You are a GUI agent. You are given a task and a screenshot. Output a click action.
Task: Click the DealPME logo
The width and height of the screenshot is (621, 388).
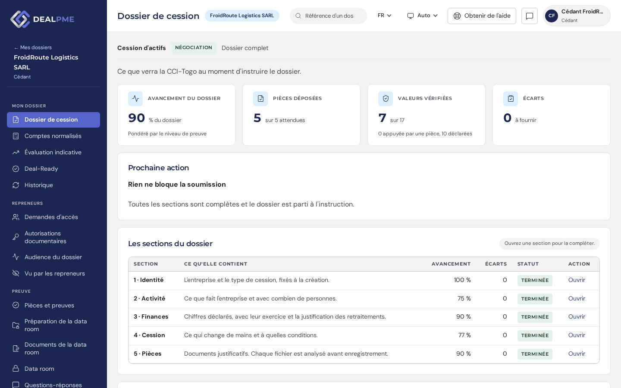pos(42,19)
